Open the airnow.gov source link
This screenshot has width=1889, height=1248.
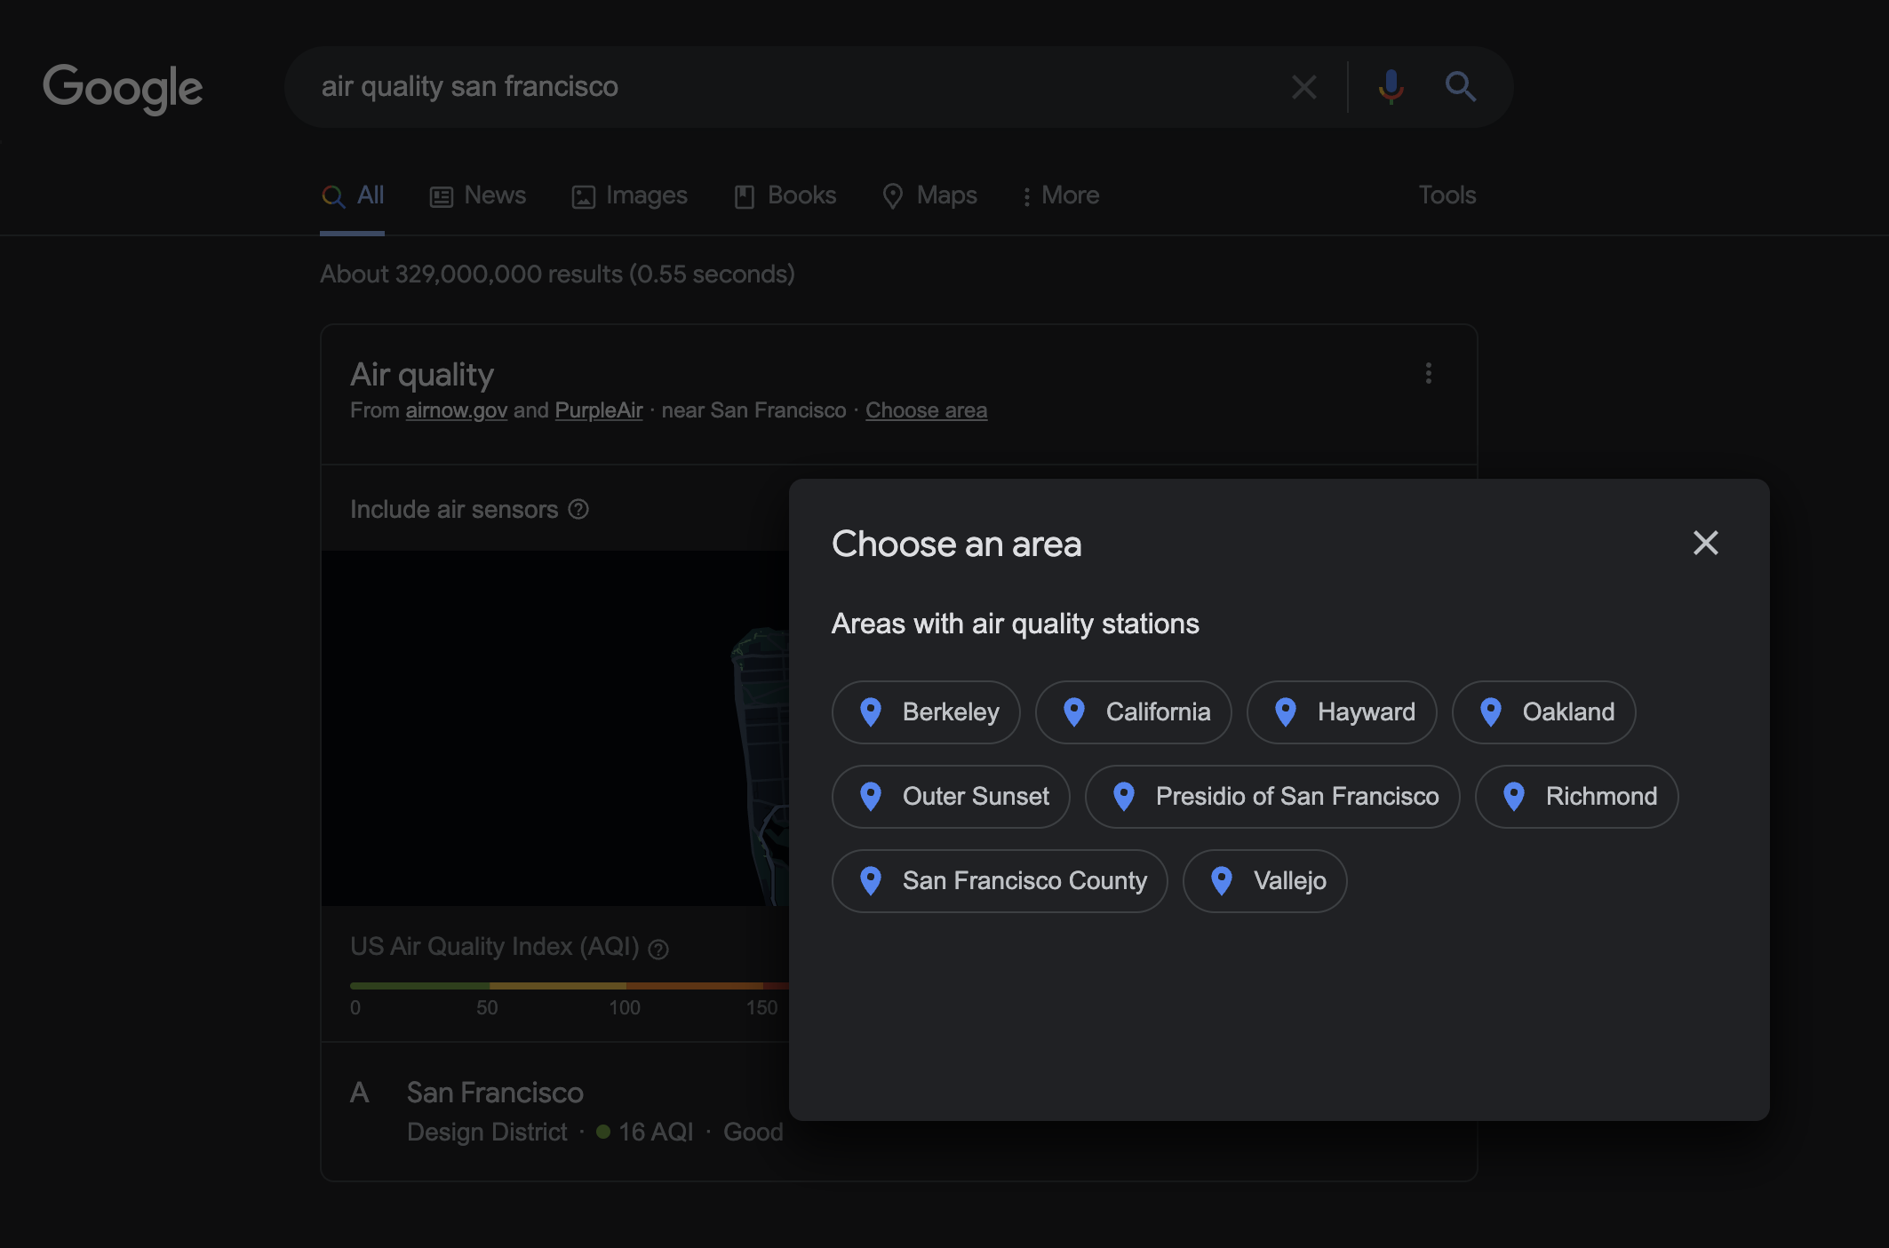pos(456,410)
